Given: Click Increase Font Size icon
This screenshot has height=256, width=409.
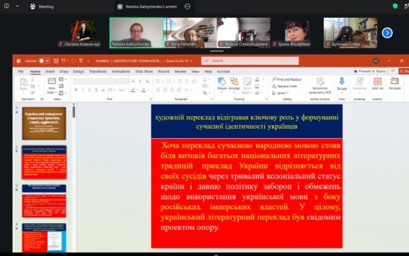Looking at the screenshot, I should pos(134,81).
